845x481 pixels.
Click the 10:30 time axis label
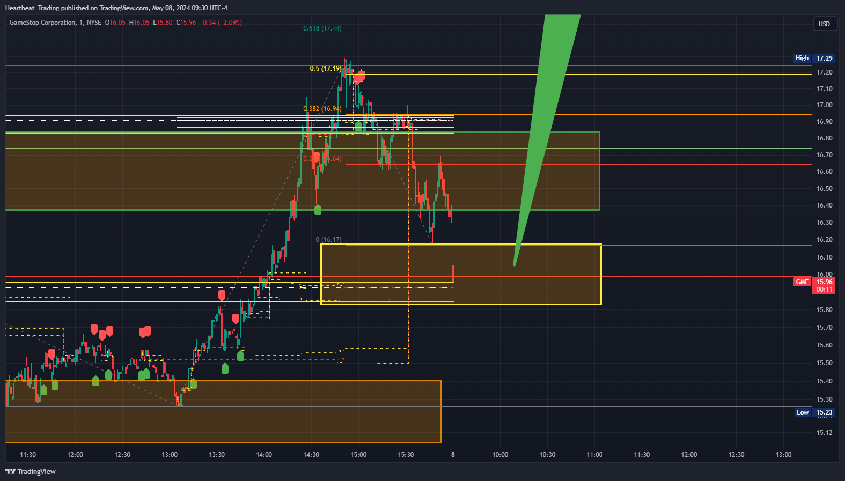click(x=547, y=455)
